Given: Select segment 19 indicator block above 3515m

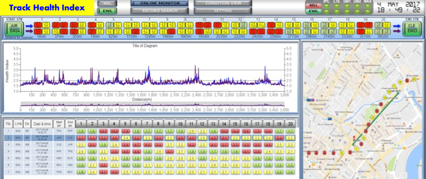Looking at the screenshot, I should (x=365, y=28).
